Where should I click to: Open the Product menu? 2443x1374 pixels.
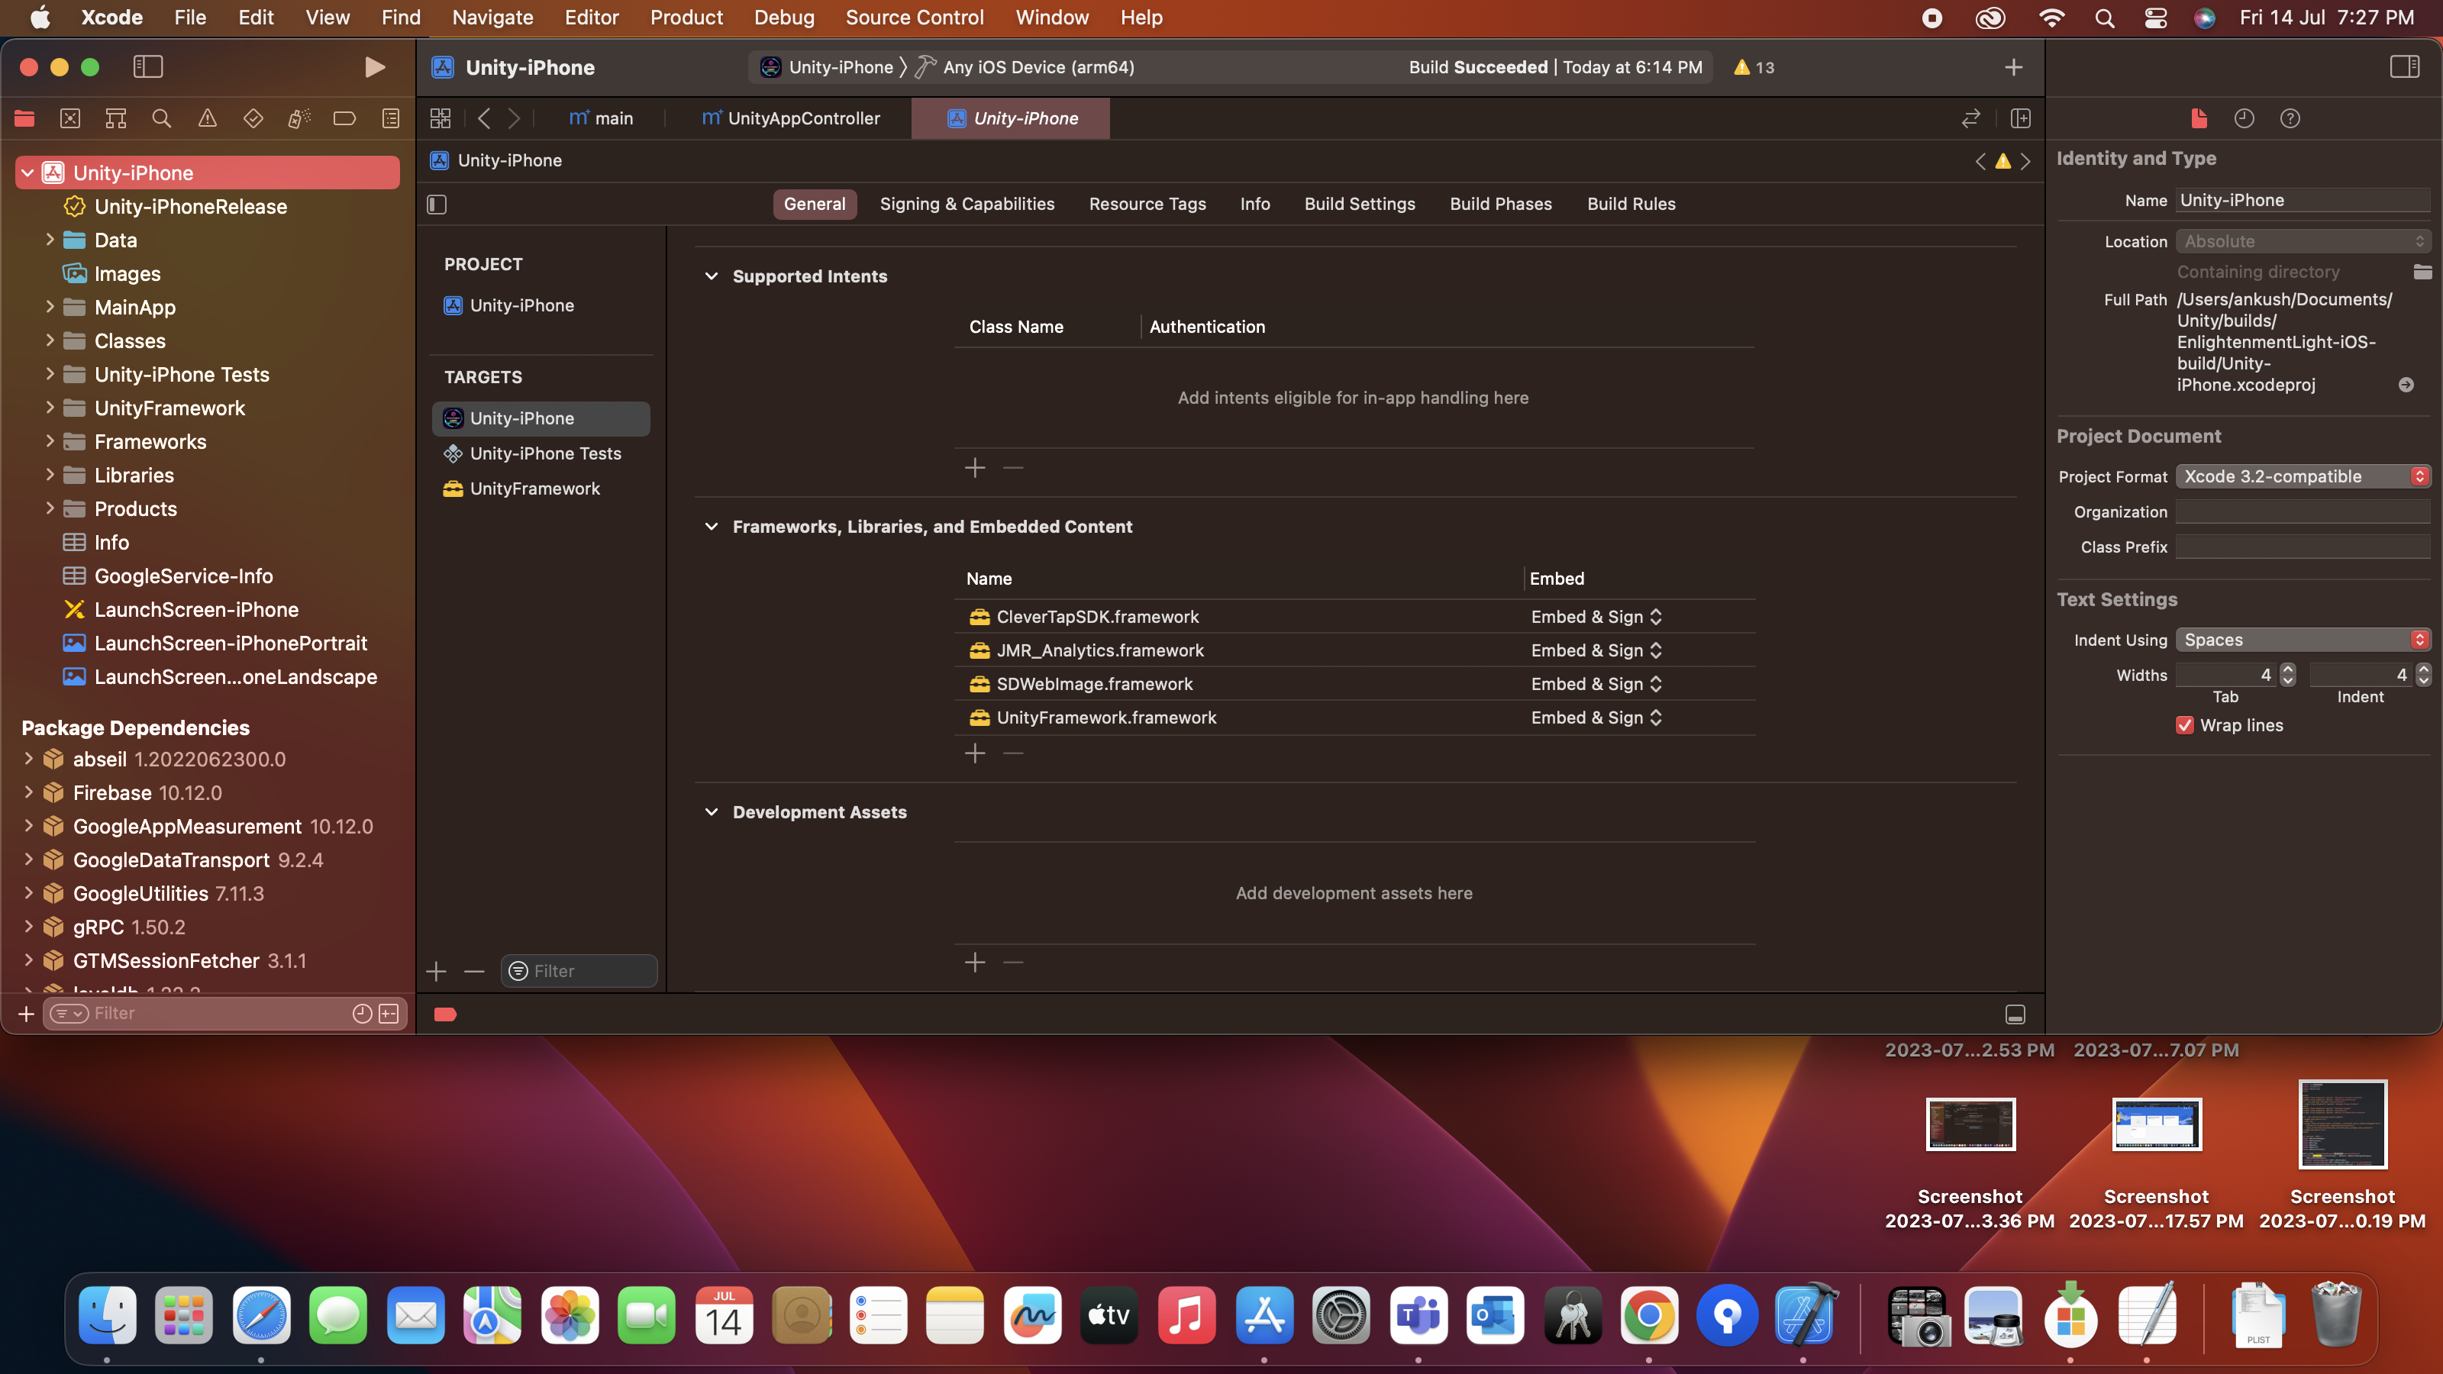click(686, 17)
